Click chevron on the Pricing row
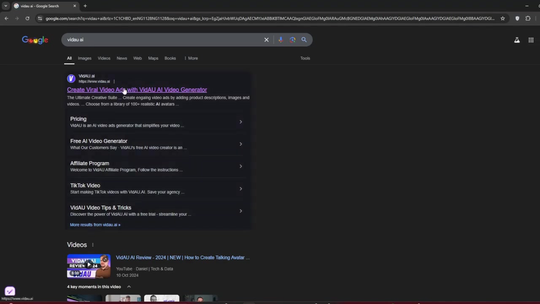Screen dimensions: 540x304 click(240, 122)
